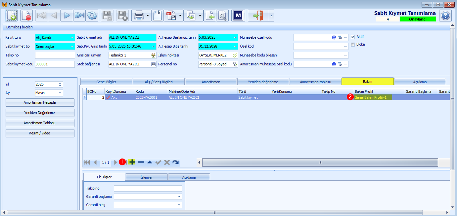457x216 pixels.
Task: Click the people icon in Giriş cari unvan
Action: 153,55
